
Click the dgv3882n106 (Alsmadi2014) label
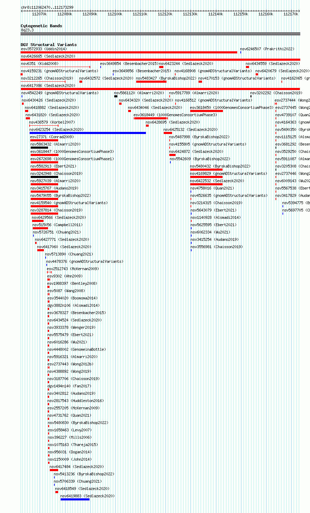(73, 305)
